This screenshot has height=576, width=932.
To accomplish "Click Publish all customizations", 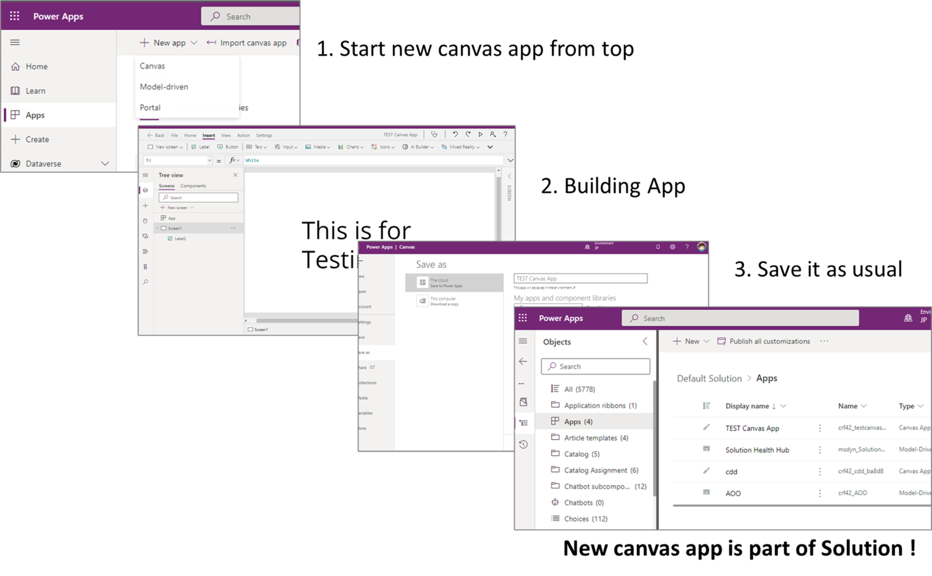I will tap(764, 342).
